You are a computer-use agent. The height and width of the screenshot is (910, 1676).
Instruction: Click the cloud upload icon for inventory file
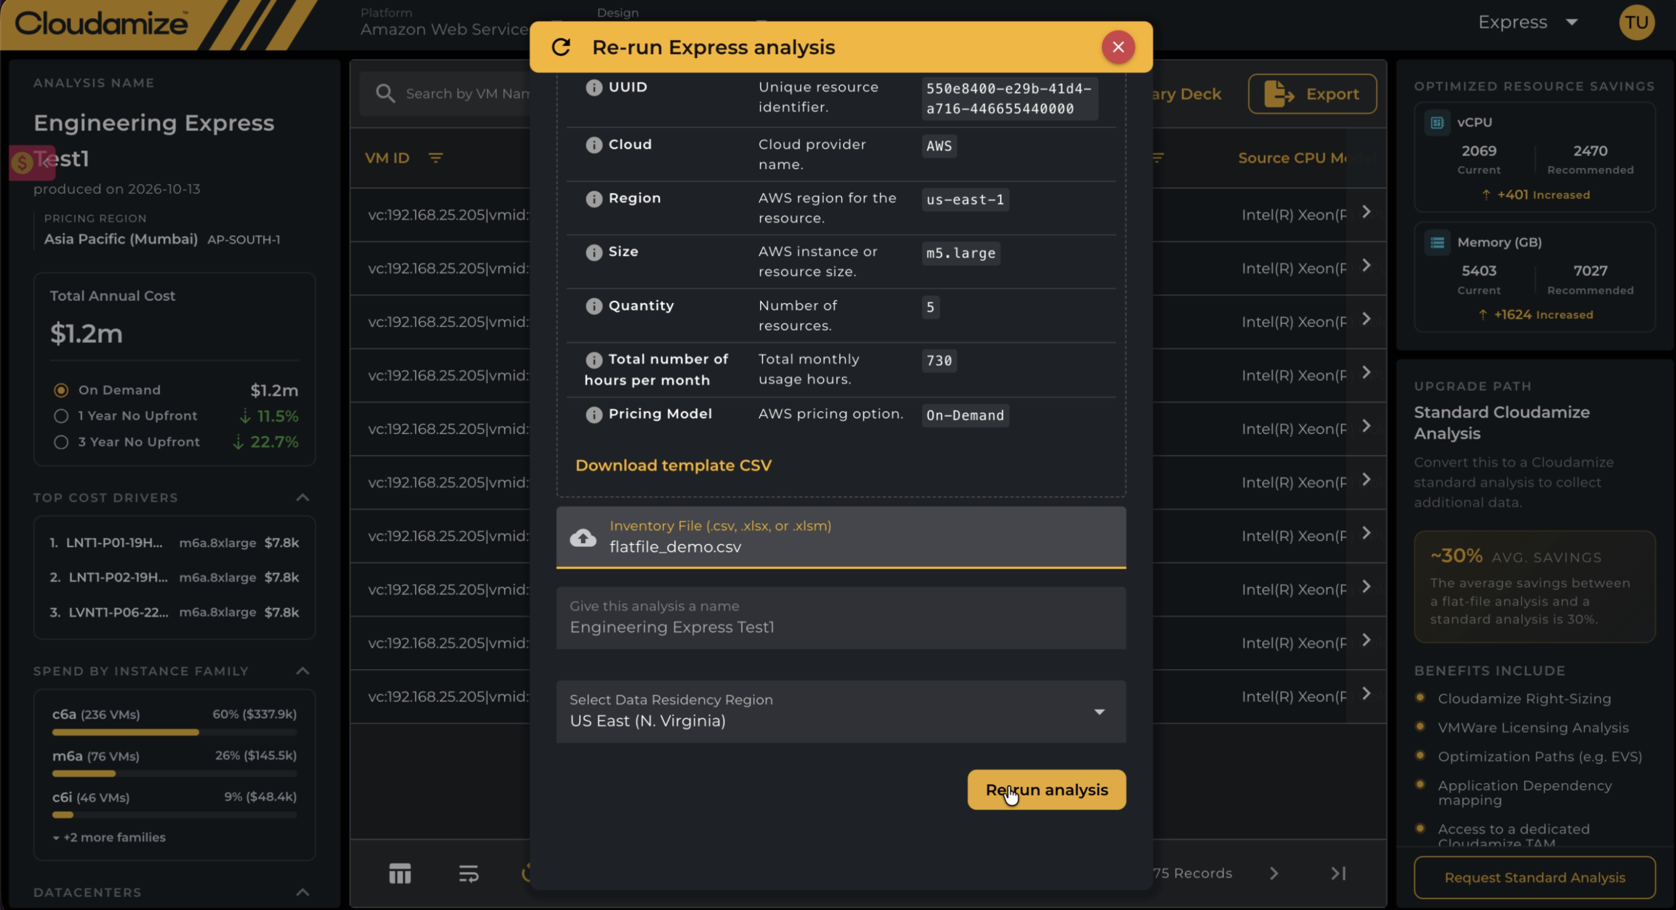coord(583,537)
